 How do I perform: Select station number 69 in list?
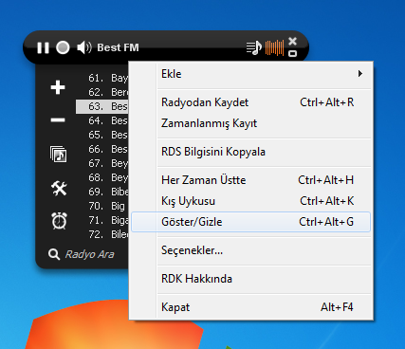(x=102, y=192)
